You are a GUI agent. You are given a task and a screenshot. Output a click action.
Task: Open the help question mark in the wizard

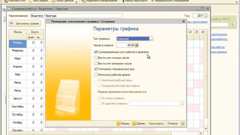click(183, 123)
